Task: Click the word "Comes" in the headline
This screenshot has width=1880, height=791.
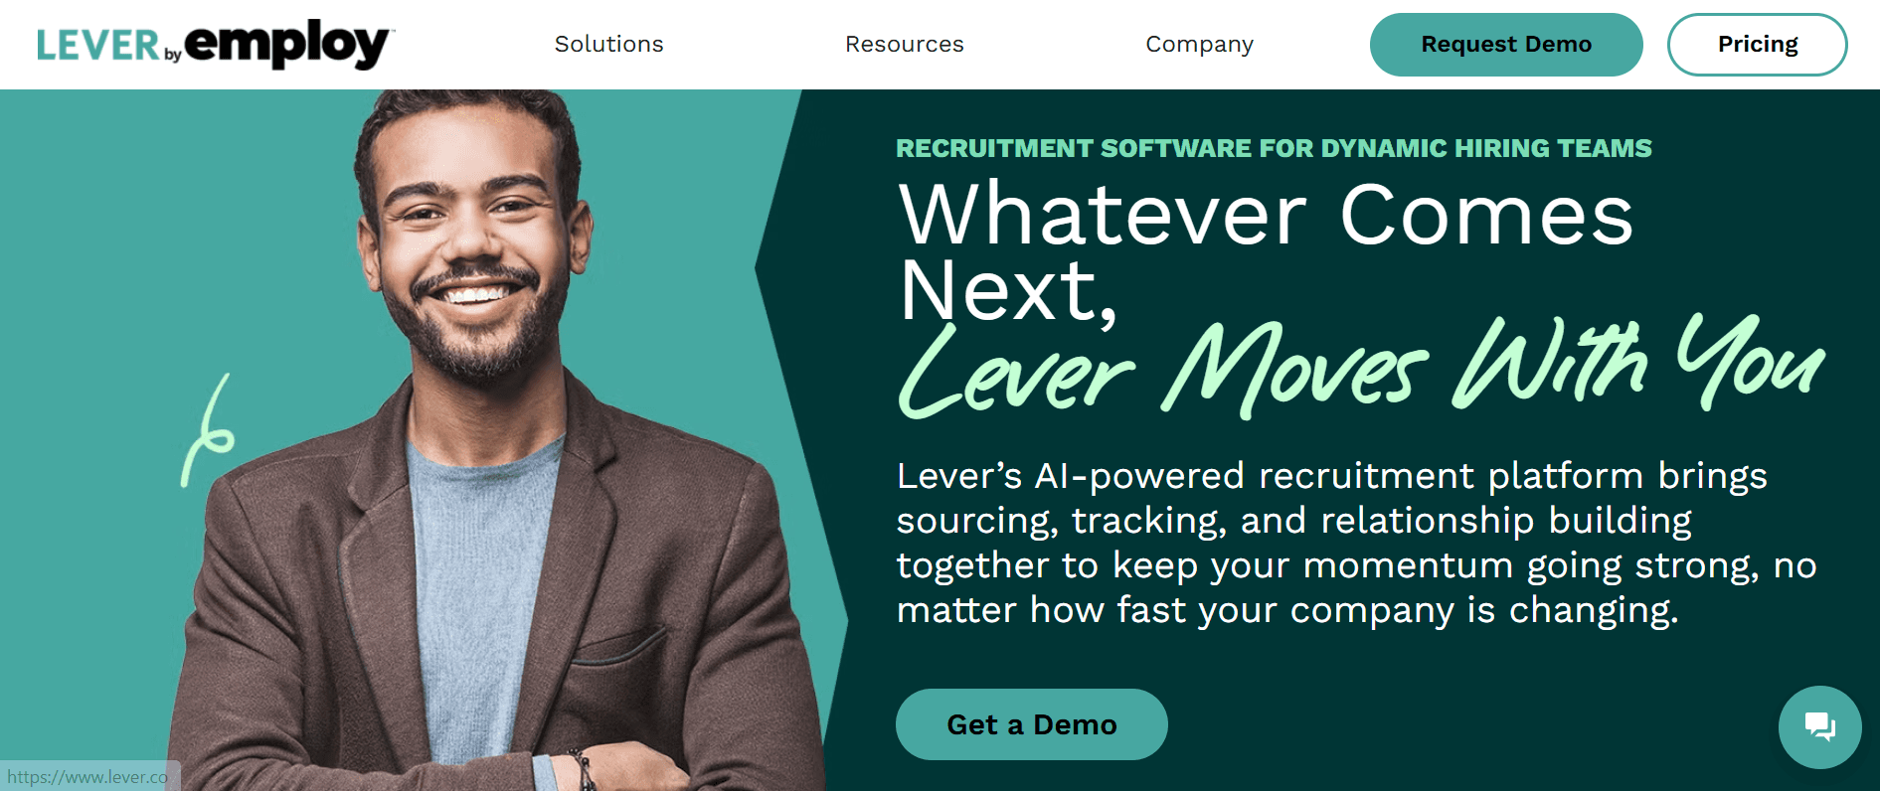Action: [1486, 215]
